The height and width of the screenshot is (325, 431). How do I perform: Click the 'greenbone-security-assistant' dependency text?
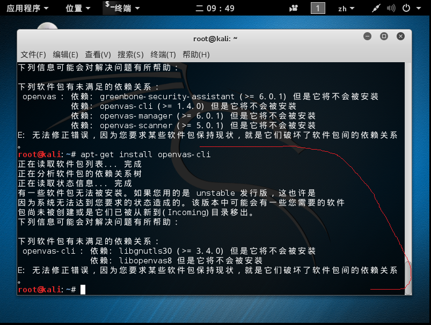pos(167,97)
